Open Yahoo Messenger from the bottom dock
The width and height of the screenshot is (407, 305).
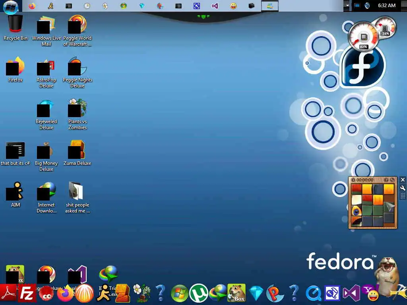pos(371,293)
